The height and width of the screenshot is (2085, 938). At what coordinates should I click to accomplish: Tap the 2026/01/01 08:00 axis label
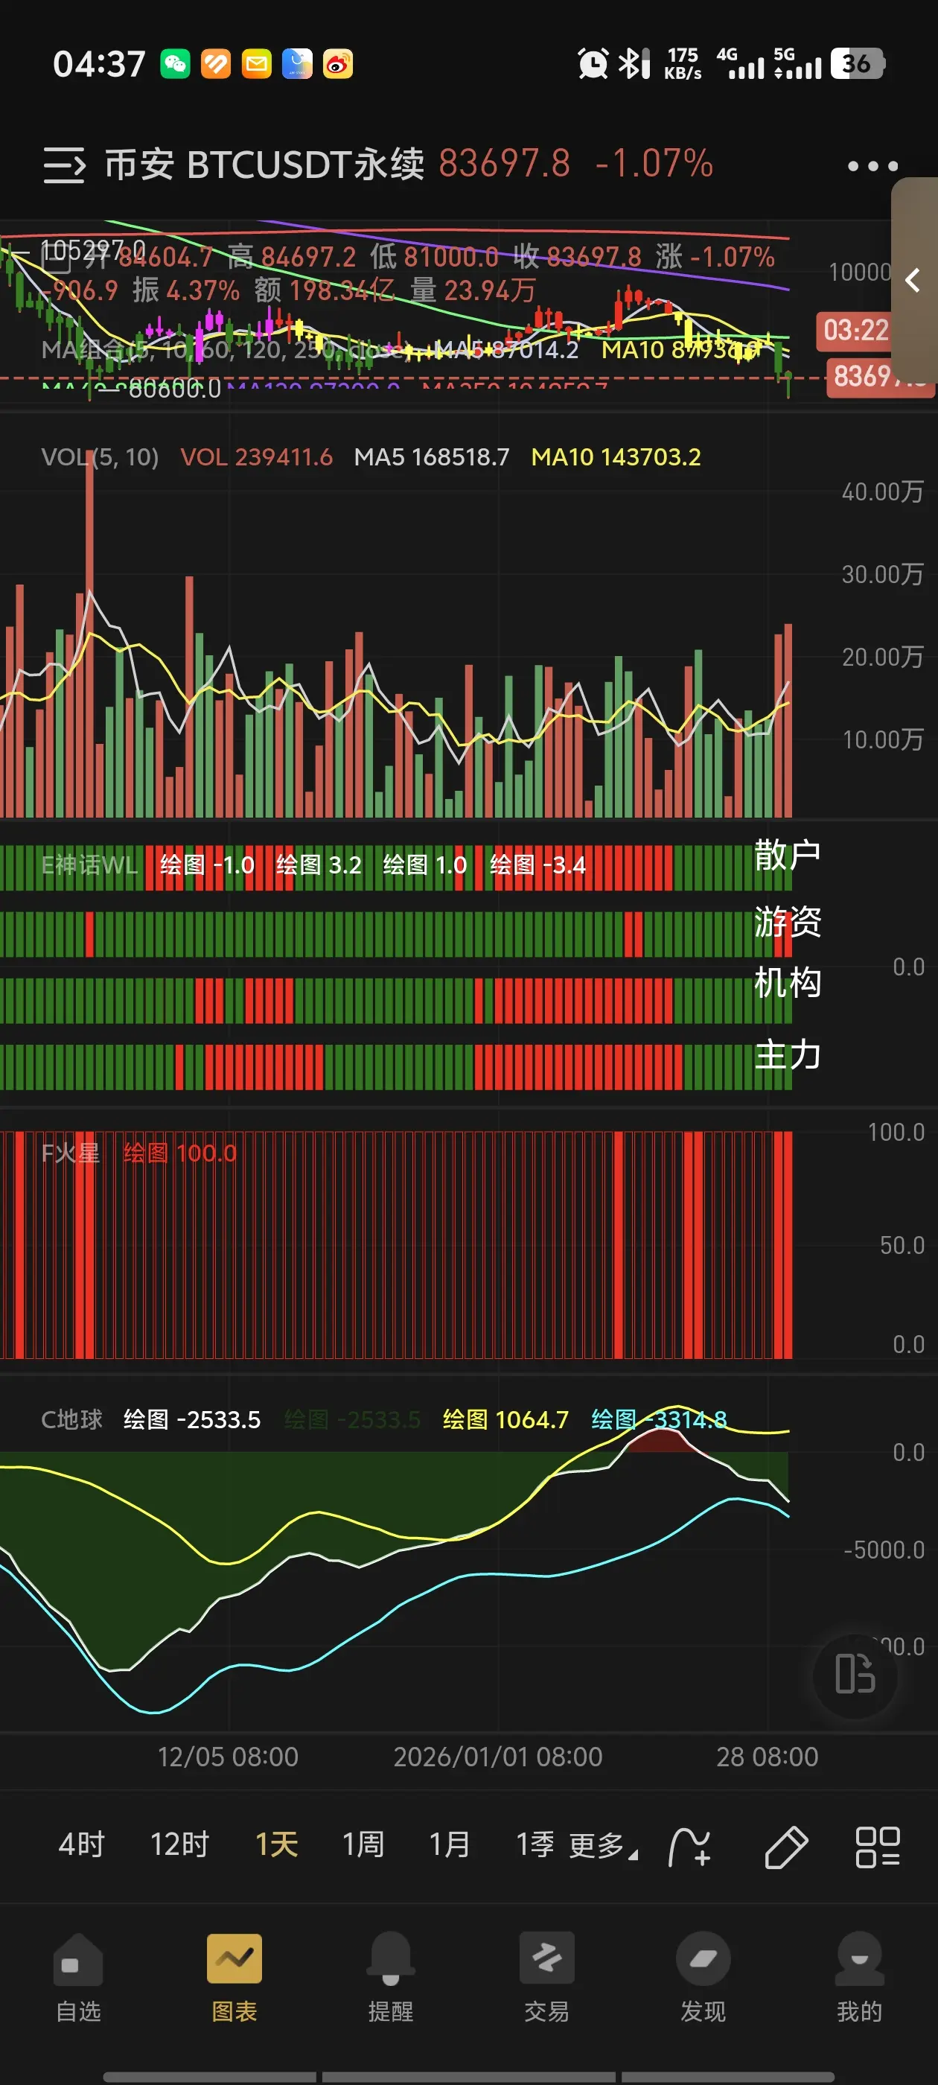coord(498,1757)
